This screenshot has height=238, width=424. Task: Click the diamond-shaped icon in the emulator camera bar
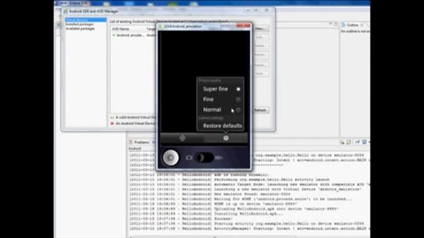point(183,138)
